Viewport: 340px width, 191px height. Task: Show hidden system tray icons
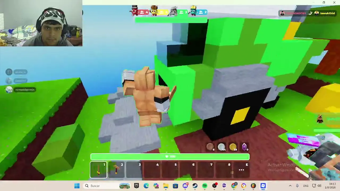tap(290, 186)
